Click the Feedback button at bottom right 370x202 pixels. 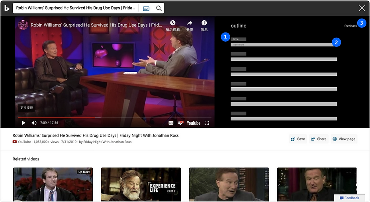click(x=349, y=198)
